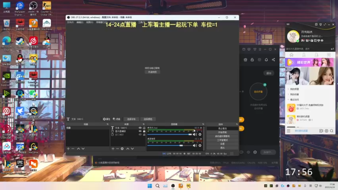Add a new source with the sources plus icon
This screenshot has height=190, width=338.
point(113,149)
